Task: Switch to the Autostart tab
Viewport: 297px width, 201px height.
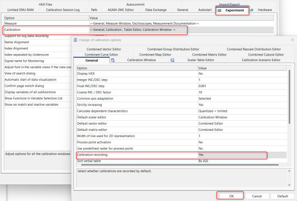Action: [x=205, y=10]
